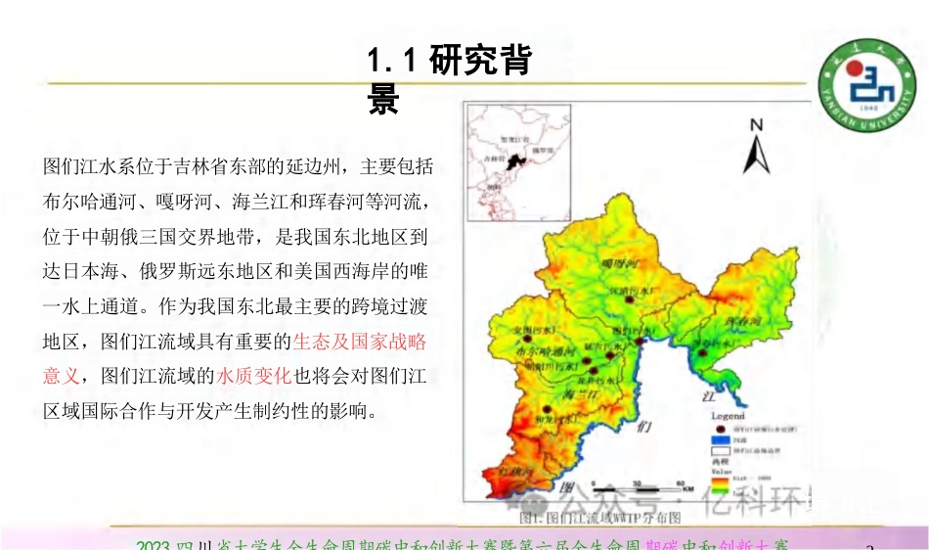929x550 pixels.
Task: Click the Legend heading on the map
Action: (x=728, y=416)
